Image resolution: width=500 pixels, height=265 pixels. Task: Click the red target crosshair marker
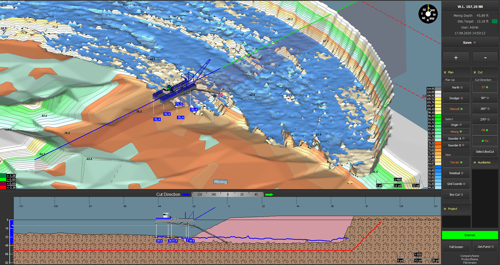(221, 95)
